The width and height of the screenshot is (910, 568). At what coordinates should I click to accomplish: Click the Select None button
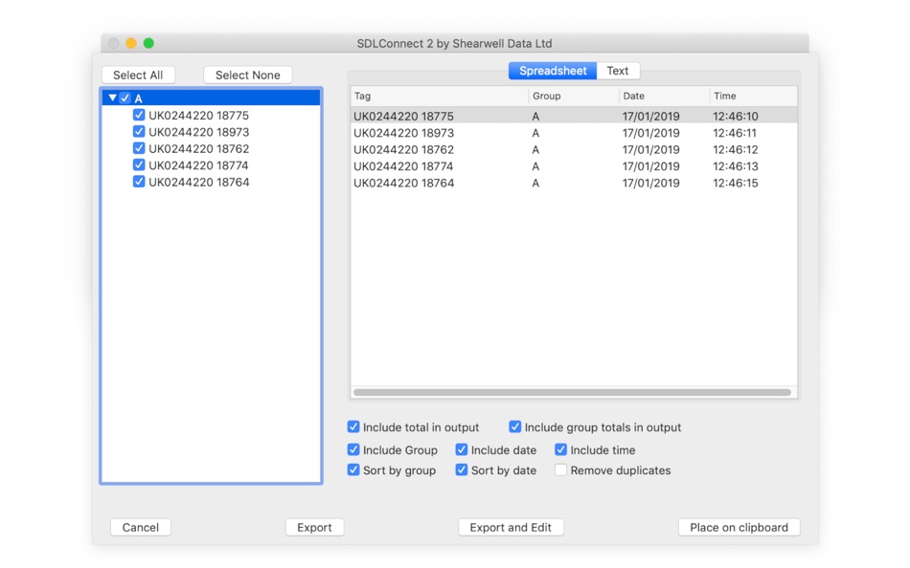(248, 75)
